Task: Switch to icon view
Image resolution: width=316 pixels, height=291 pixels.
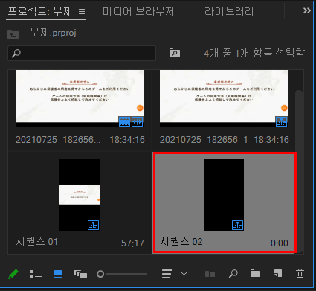Action: tap(58, 274)
